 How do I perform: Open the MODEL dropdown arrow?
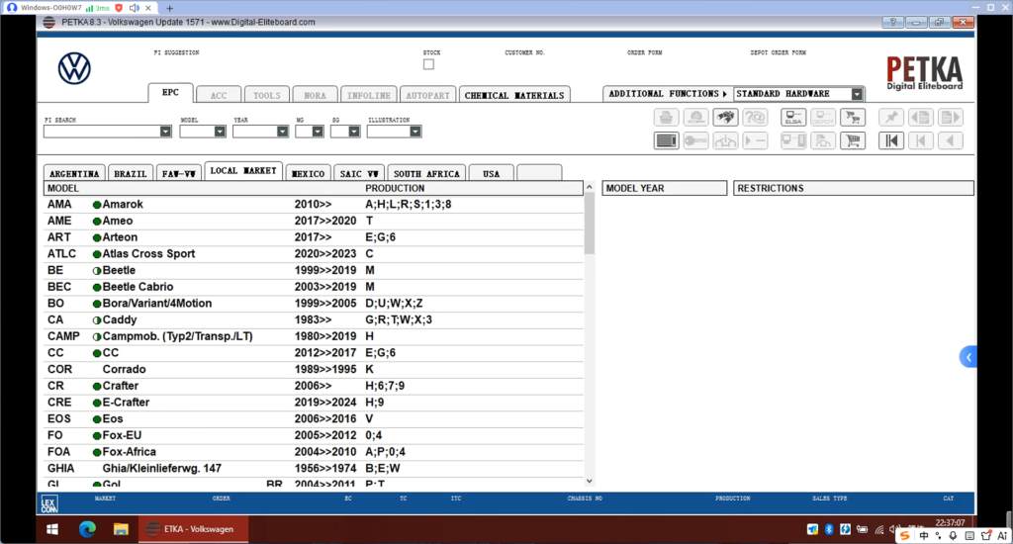[220, 132]
